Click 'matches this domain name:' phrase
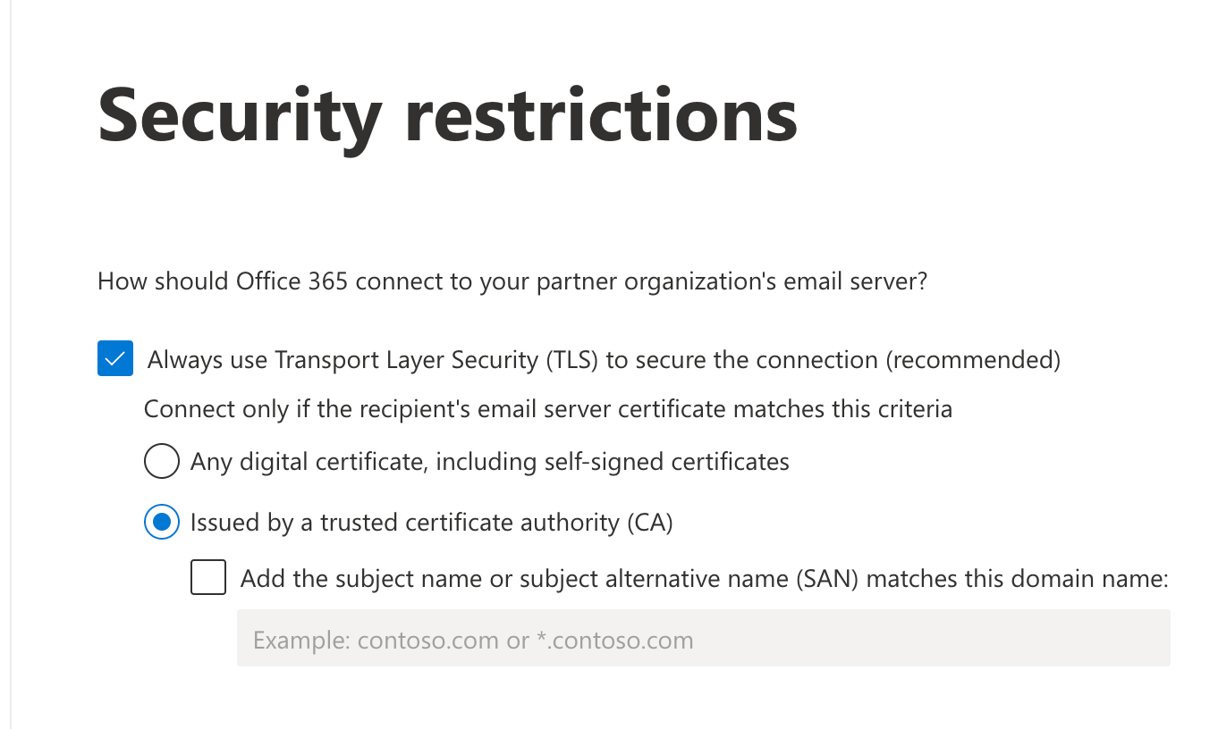Image resolution: width=1218 pixels, height=729 pixels. (1018, 579)
